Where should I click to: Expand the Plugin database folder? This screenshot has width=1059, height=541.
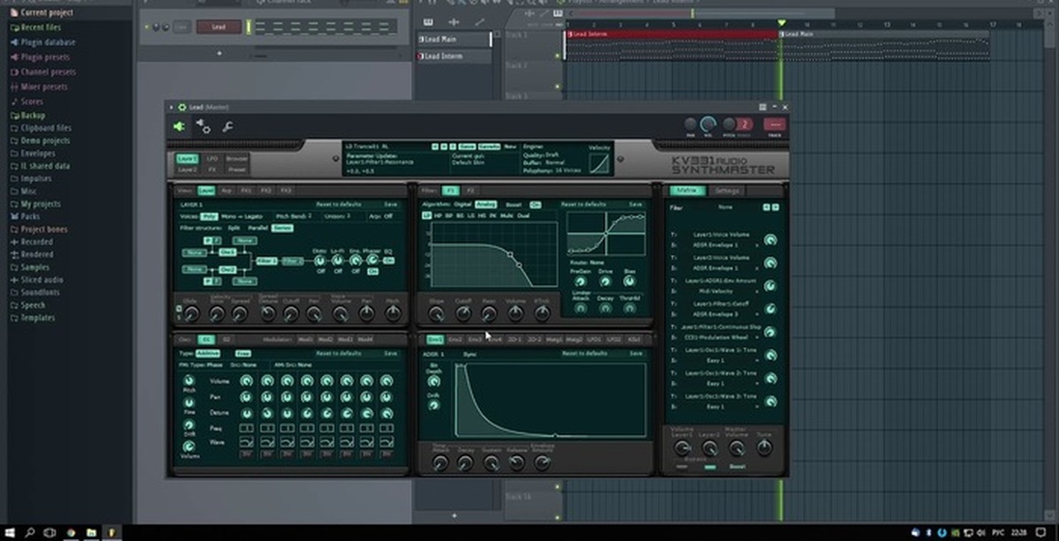(x=47, y=41)
